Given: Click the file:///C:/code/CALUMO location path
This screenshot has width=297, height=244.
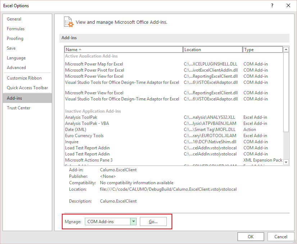Looking at the screenshot, I should coord(168,189).
